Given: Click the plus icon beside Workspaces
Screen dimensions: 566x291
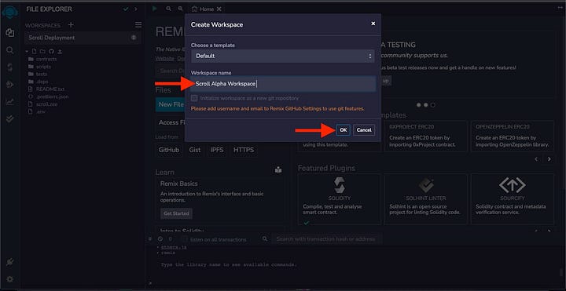Looking at the screenshot, I should tap(71, 25).
